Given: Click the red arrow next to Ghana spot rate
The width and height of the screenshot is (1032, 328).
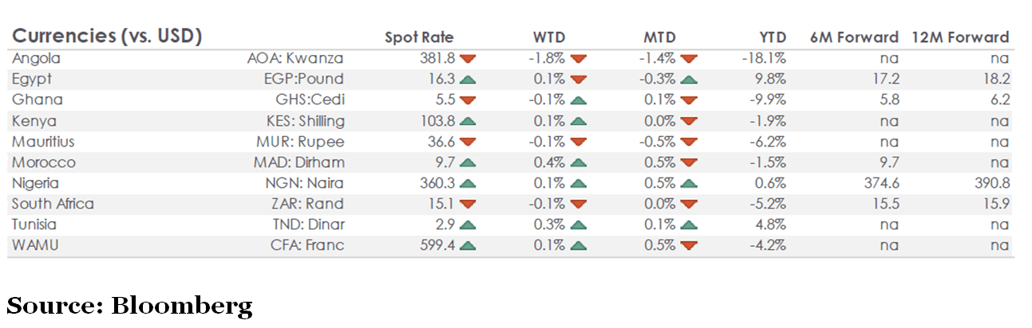Looking at the screenshot, I should point(469,100).
